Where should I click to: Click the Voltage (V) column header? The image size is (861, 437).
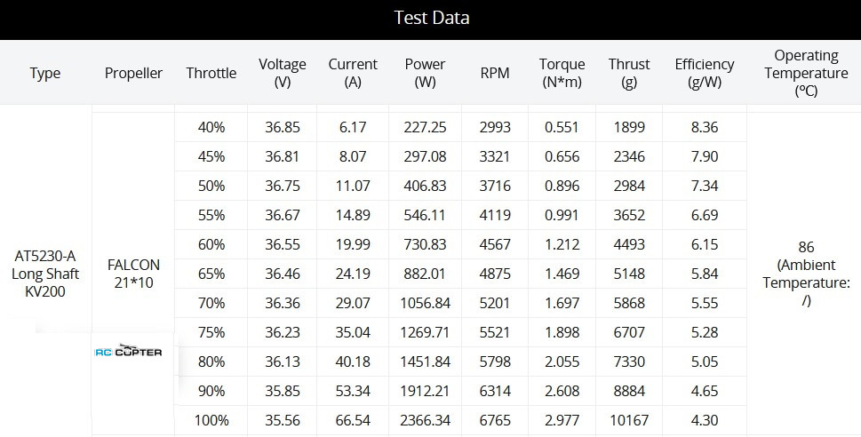click(283, 73)
